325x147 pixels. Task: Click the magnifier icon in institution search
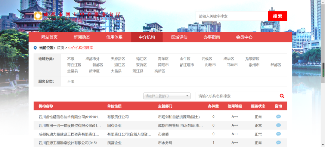pyautogui.click(x=282, y=96)
